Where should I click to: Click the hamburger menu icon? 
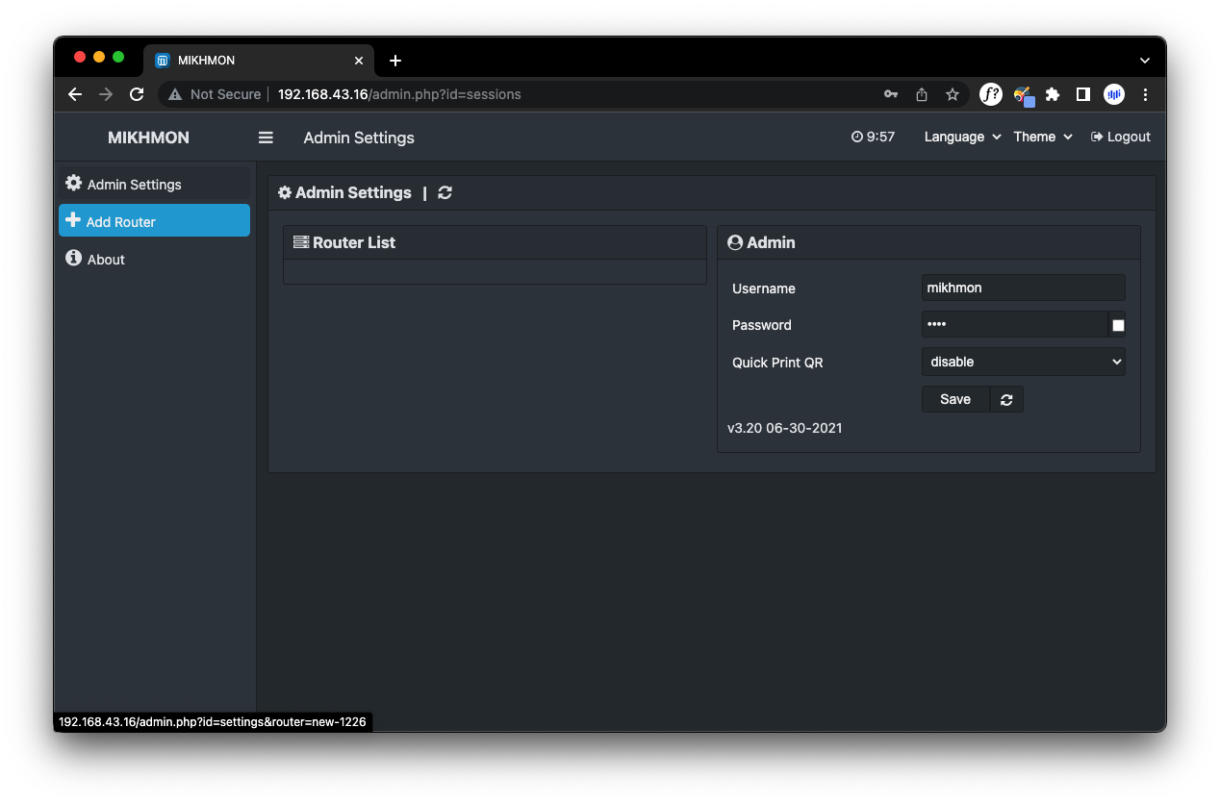pyautogui.click(x=266, y=138)
